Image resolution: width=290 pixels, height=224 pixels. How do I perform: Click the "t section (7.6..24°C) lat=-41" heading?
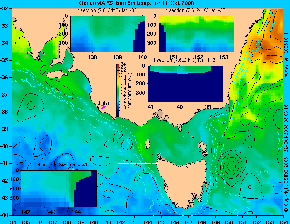pyautogui.click(x=58, y=165)
